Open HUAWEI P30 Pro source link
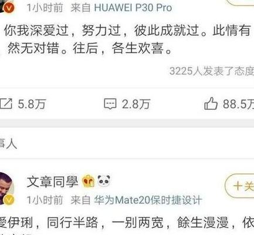 point(133,8)
